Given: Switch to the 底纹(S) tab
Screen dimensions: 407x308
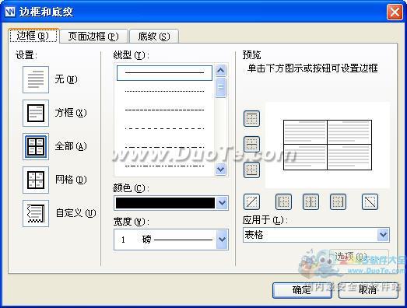Looking at the screenshot, I should (x=154, y=37).
